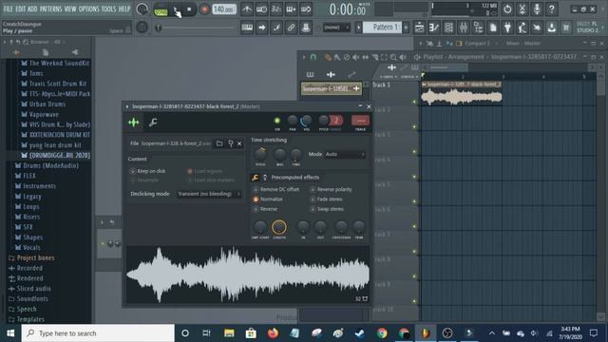Viewport: 608px width, 342px height.
Task: Open the EDIT menu
Action: pos(21,9)
